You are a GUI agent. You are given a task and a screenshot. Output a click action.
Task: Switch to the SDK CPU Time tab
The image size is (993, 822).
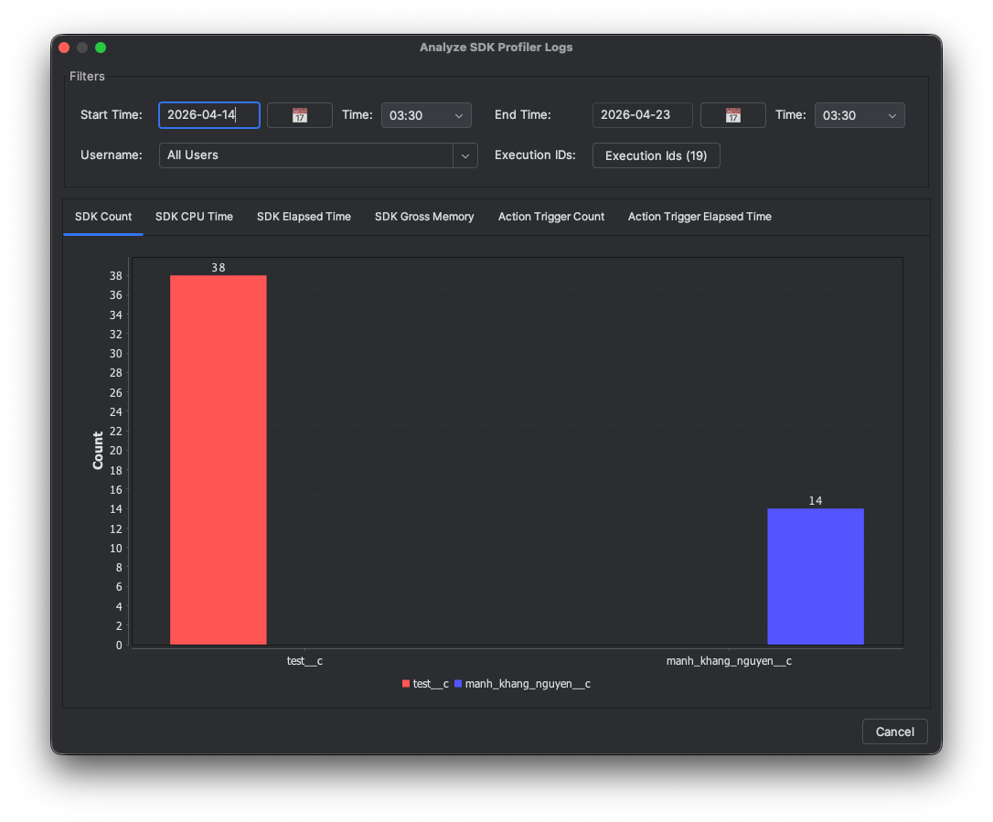coord(195,217)
